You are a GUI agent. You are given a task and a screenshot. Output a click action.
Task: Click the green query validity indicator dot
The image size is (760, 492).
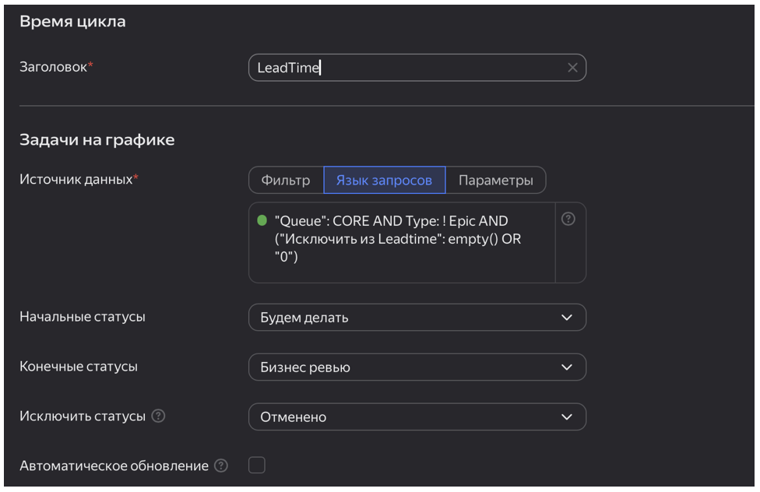262,220
